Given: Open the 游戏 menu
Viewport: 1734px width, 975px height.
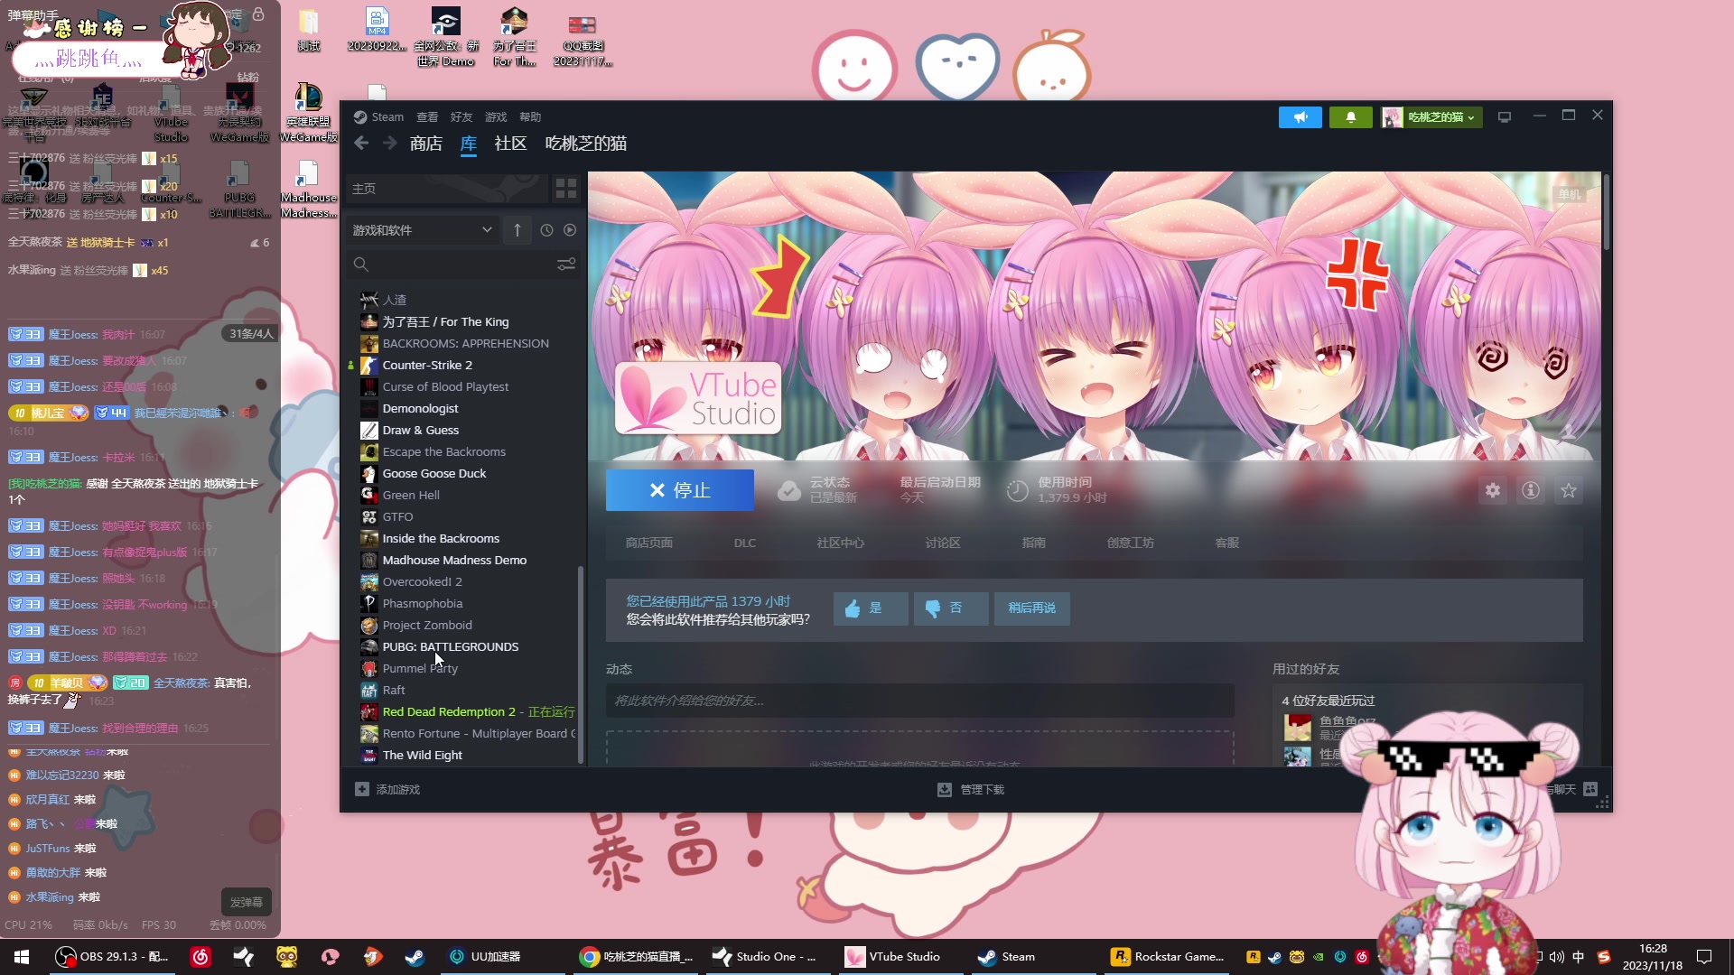Looking at the screenshot, I should [x=496, y=117].
